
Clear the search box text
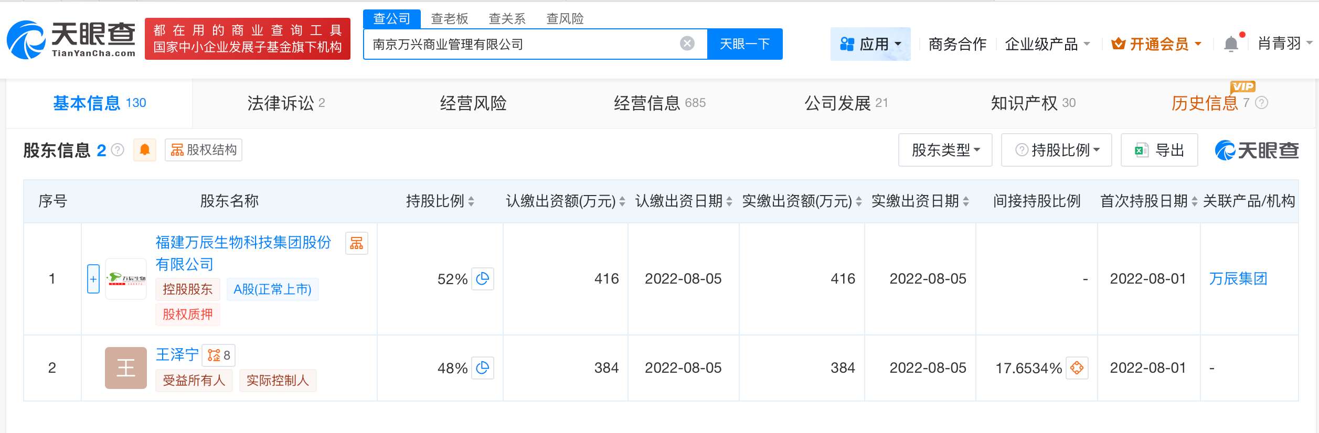point(687,44)
